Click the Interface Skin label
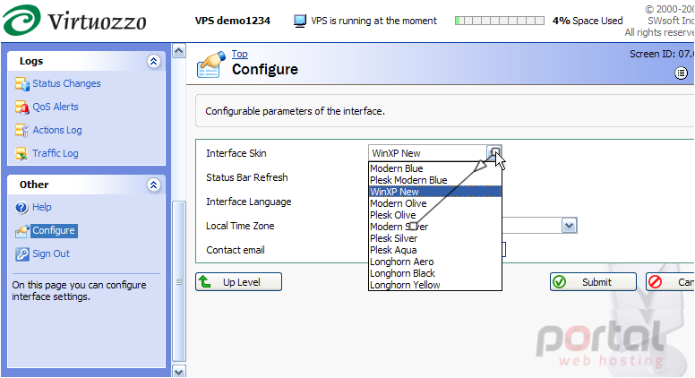This screenshot has height=378, width=695. (236, 153)
